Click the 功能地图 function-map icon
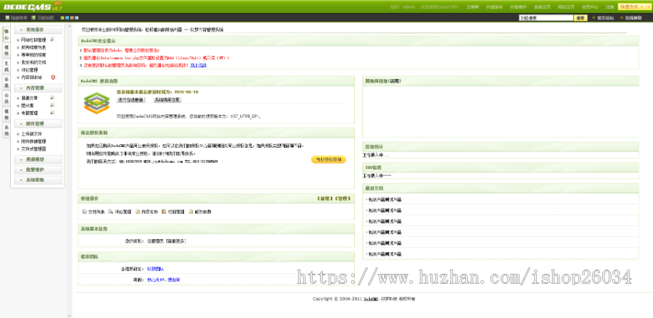 33,18
